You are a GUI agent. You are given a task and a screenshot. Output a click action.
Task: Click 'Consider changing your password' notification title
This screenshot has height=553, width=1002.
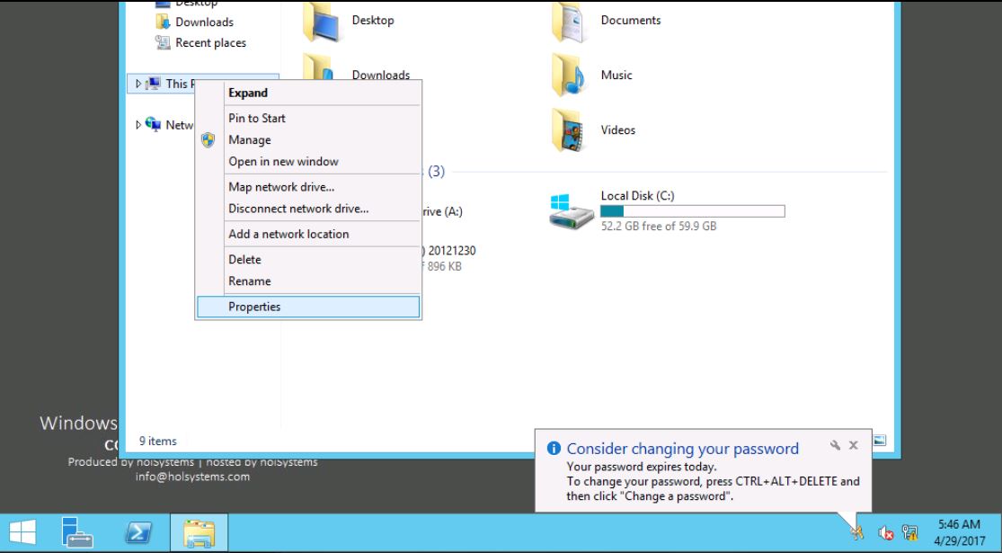point(682,449)
